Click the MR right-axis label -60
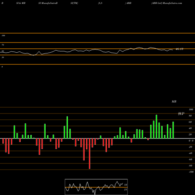This screenshot has width=195, height=195. point(190,160)
